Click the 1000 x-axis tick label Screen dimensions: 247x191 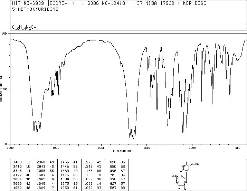coord(192,148)
